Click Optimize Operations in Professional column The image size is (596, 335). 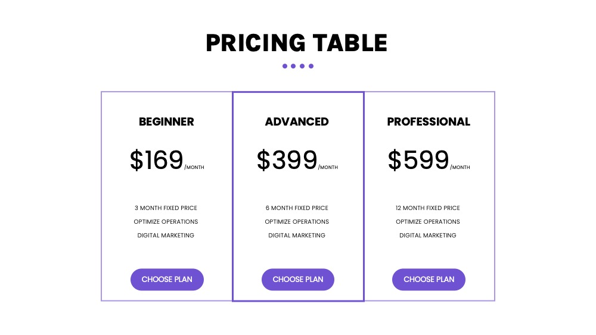point(427,221)
